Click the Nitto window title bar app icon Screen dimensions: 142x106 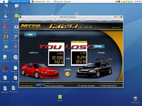tap(20, 17)
